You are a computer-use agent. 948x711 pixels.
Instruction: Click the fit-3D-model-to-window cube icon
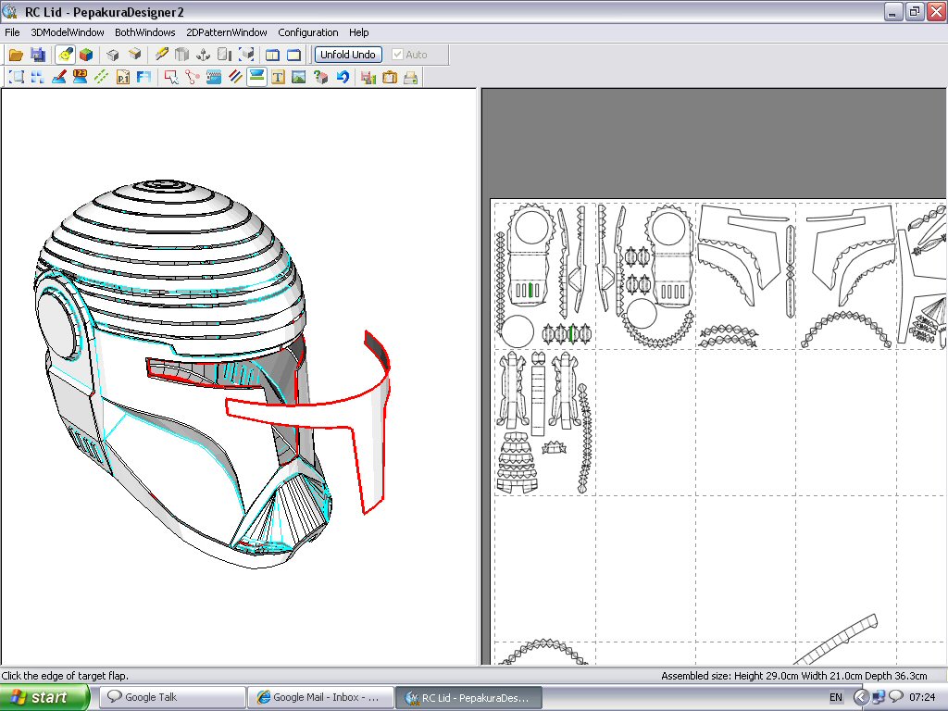point(246,55)
